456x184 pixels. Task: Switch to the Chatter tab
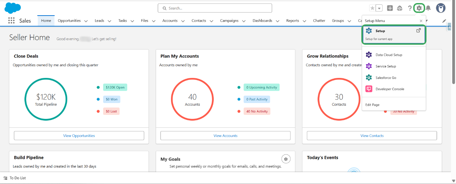click(x=319, y=21)
